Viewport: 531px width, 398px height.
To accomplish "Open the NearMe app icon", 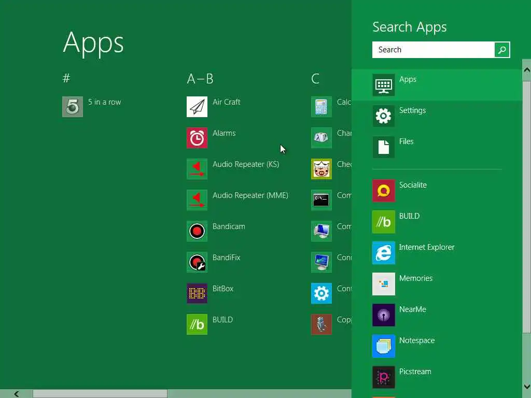I will click(x=383, y=315).
